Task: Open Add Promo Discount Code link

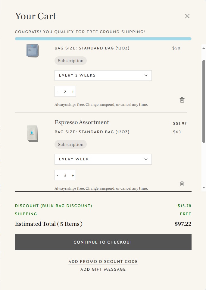Action: tap(103, 261)
